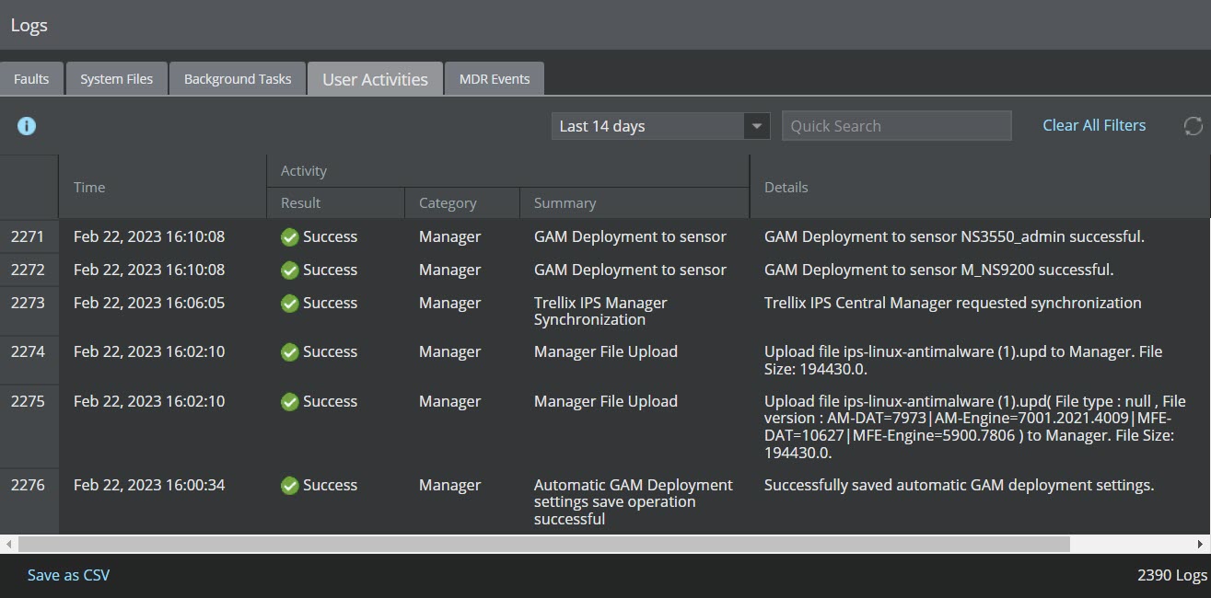Image resolution: width=1211 pixels, height=598 pixels.
Task: Sort by the Summary column header
Action: (635, 203)
